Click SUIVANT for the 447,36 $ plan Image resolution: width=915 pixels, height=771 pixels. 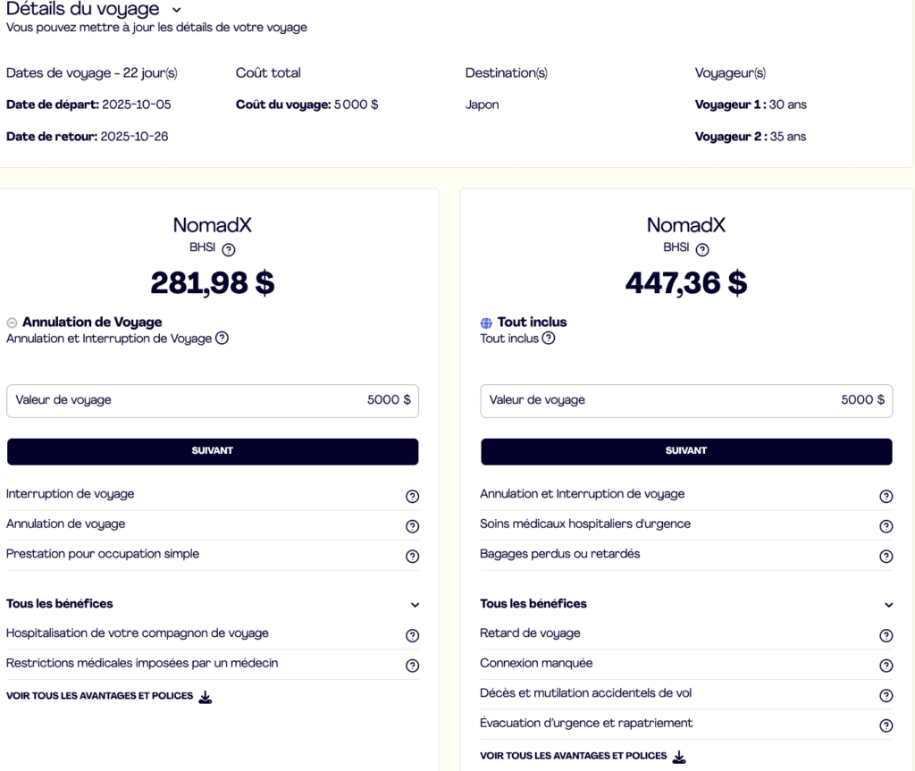[x=686, y=451]
